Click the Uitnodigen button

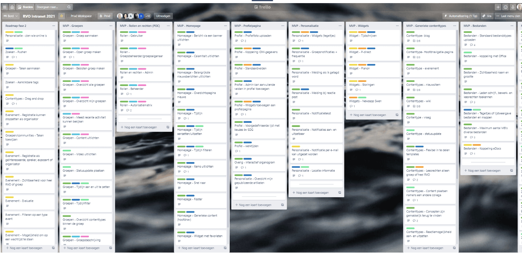point(163,16)
